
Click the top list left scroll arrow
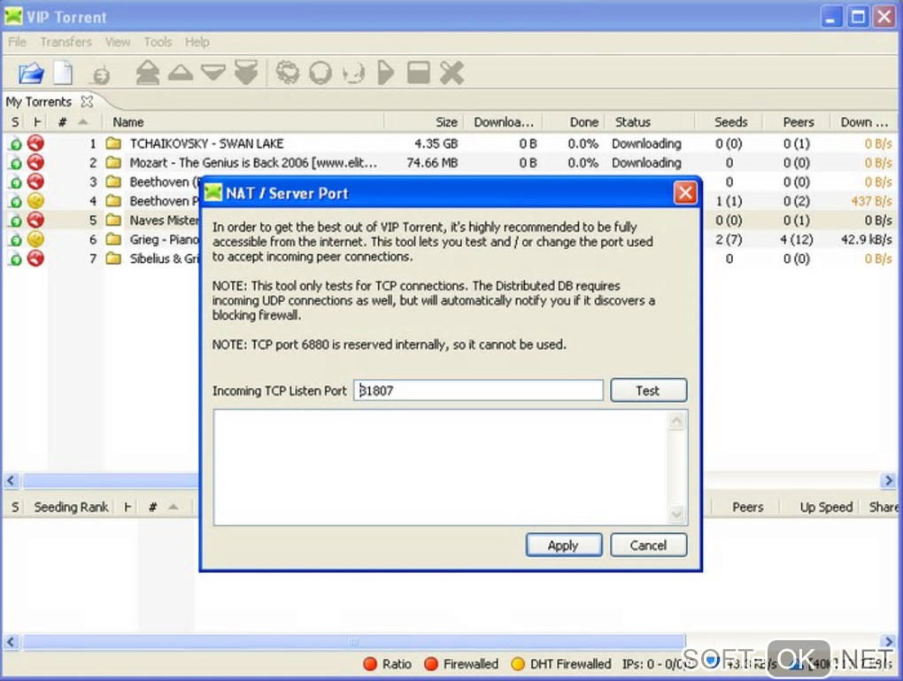click(11, 481)
